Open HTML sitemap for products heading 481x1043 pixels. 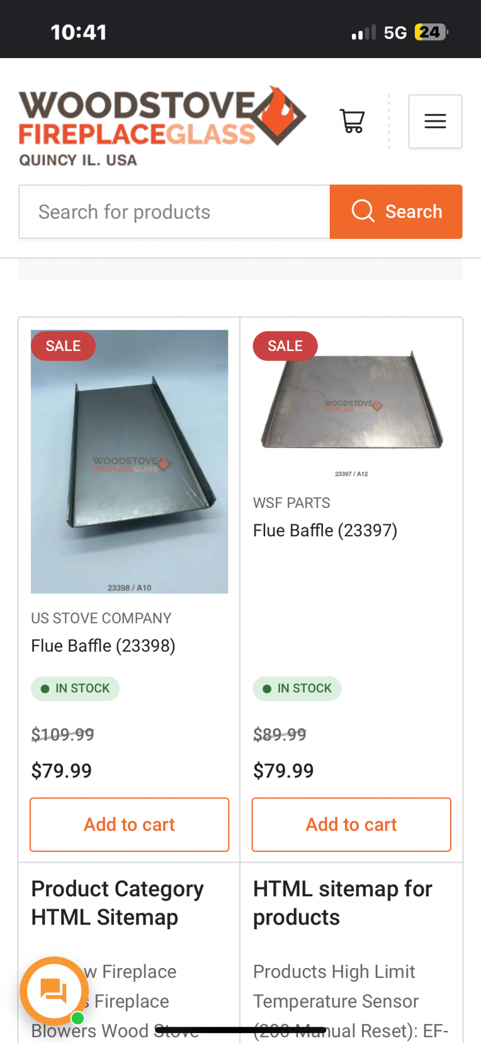click(343, 903)
